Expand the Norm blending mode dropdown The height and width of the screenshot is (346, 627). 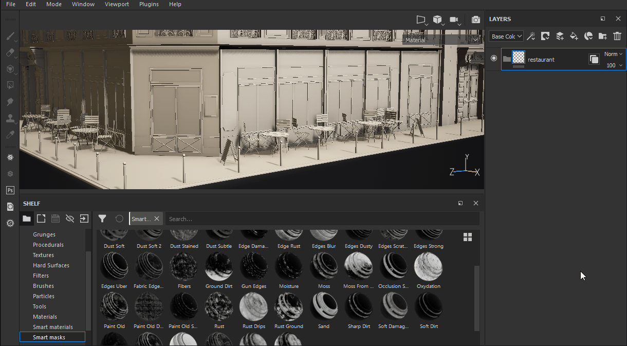(613, 54)
